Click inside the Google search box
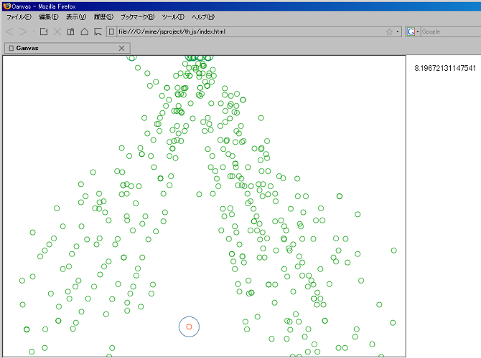The image size is (481, 358). 449,32
